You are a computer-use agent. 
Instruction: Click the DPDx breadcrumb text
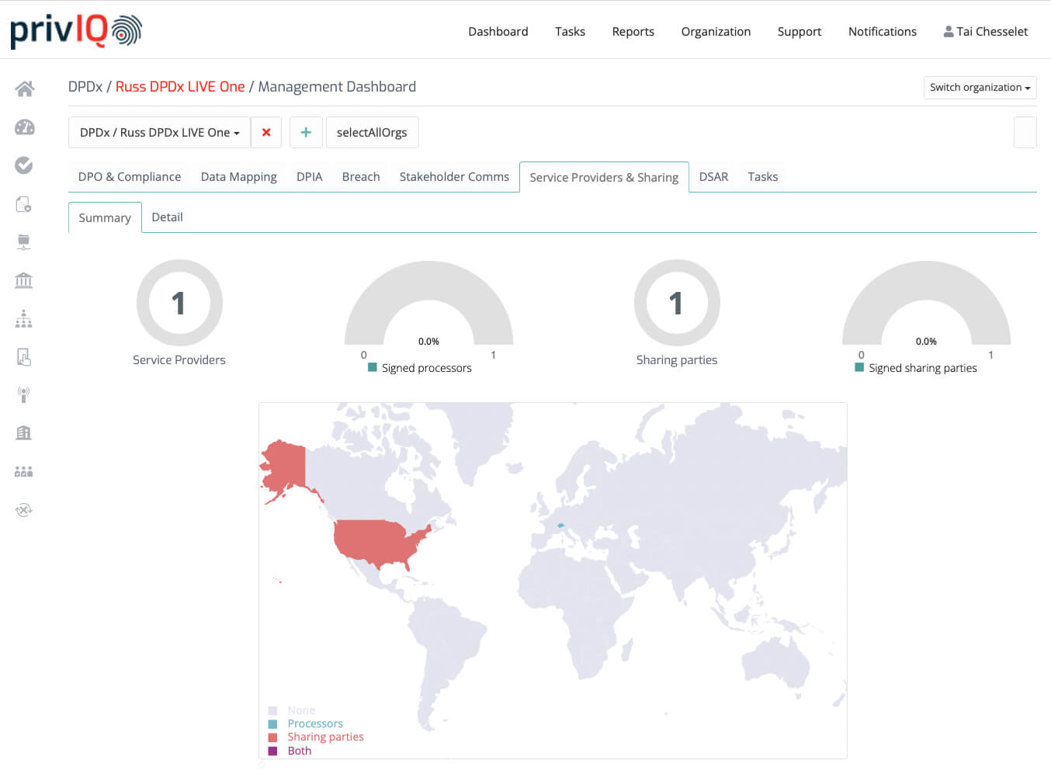[x=85, y=86]
